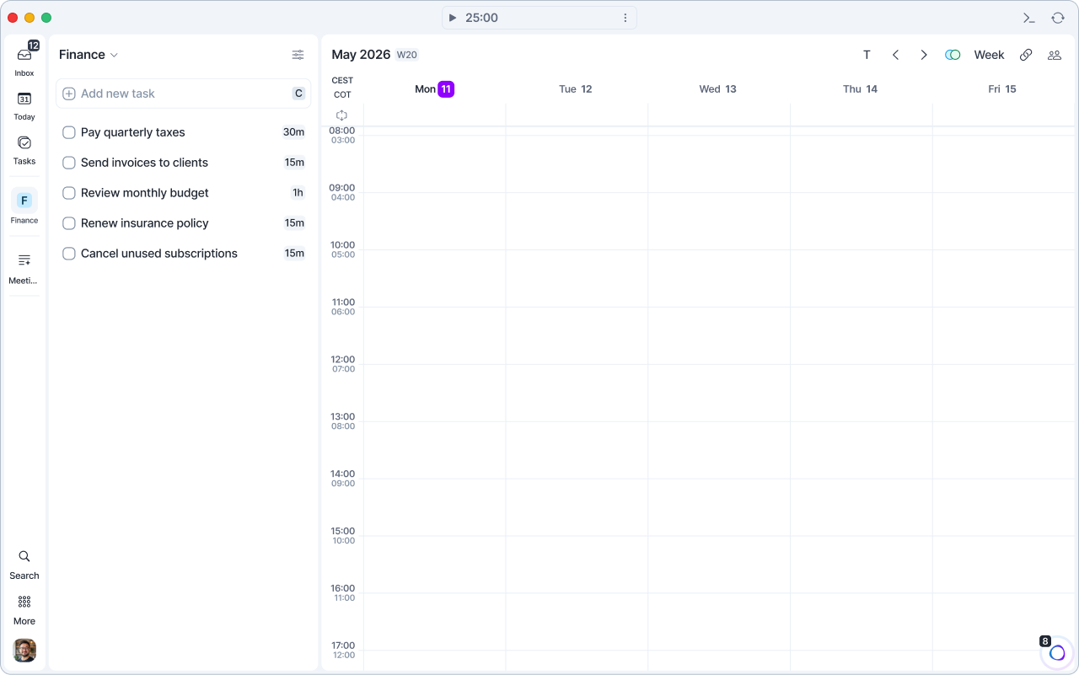
Task: Check off Review monthly budget
Action: click(x=69, y=193)
